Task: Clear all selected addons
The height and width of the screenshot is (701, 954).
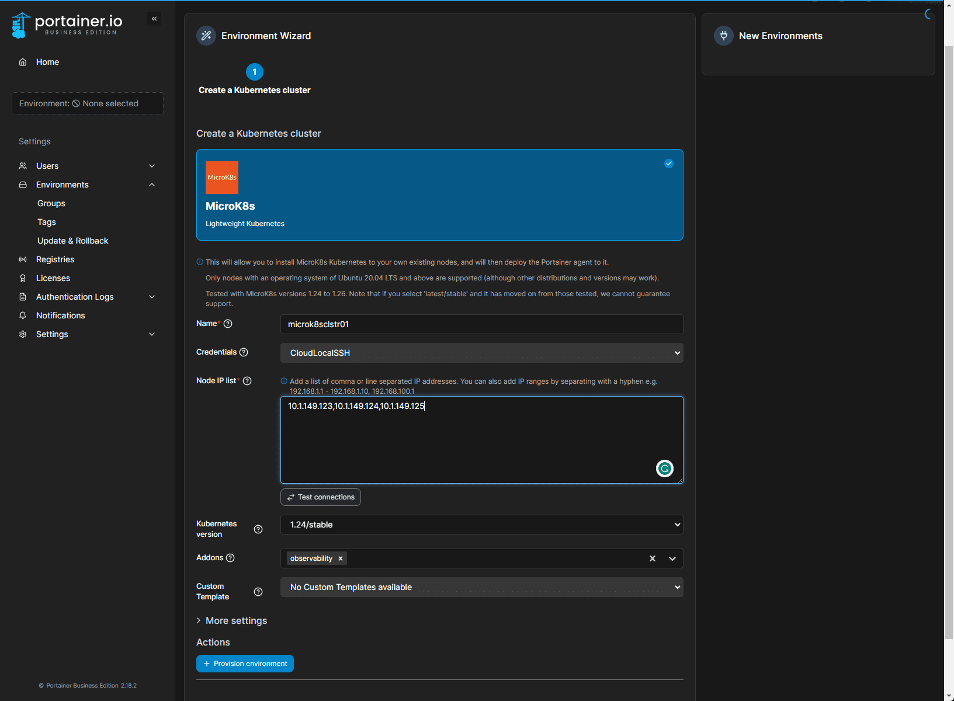Action: click(653, 558)
